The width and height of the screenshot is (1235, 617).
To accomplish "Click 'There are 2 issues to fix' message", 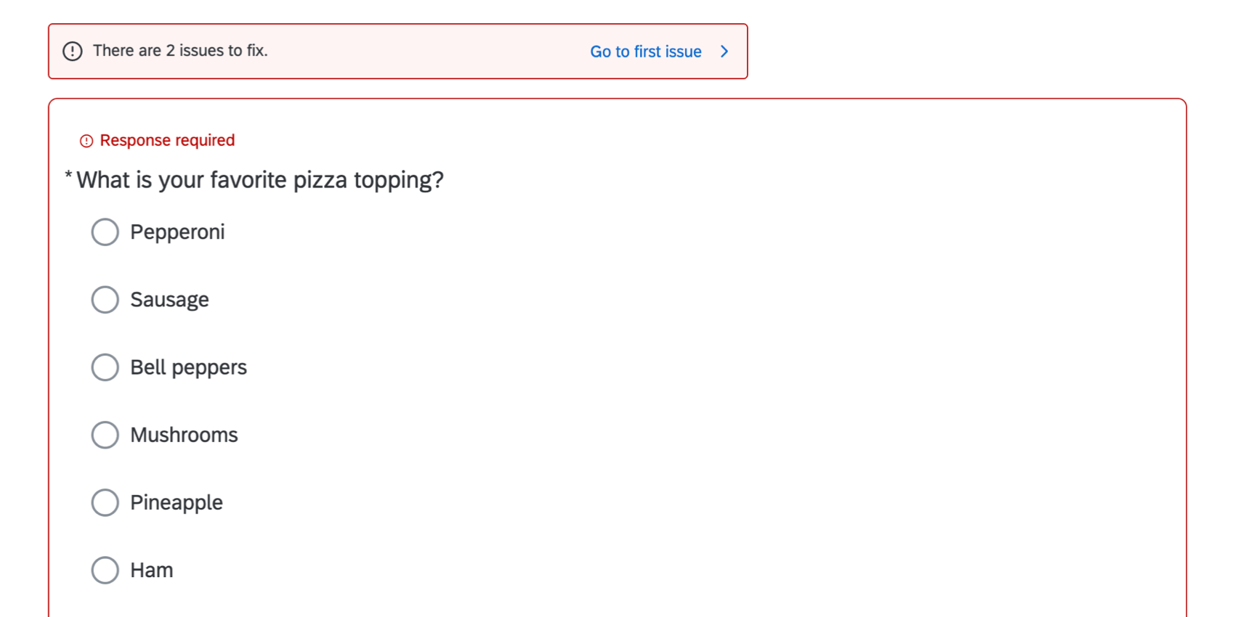I will (x=180, y=51).
